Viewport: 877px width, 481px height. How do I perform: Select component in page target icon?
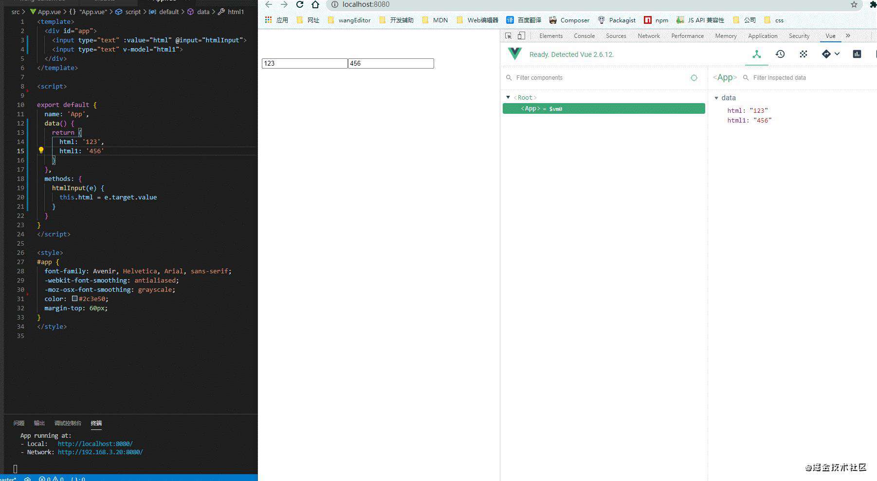[694, 78]
